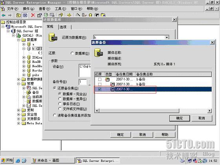Click 确定 in the 还原数据库 dialog
This screenshot has width=220, height=165.
coord(120,135)
